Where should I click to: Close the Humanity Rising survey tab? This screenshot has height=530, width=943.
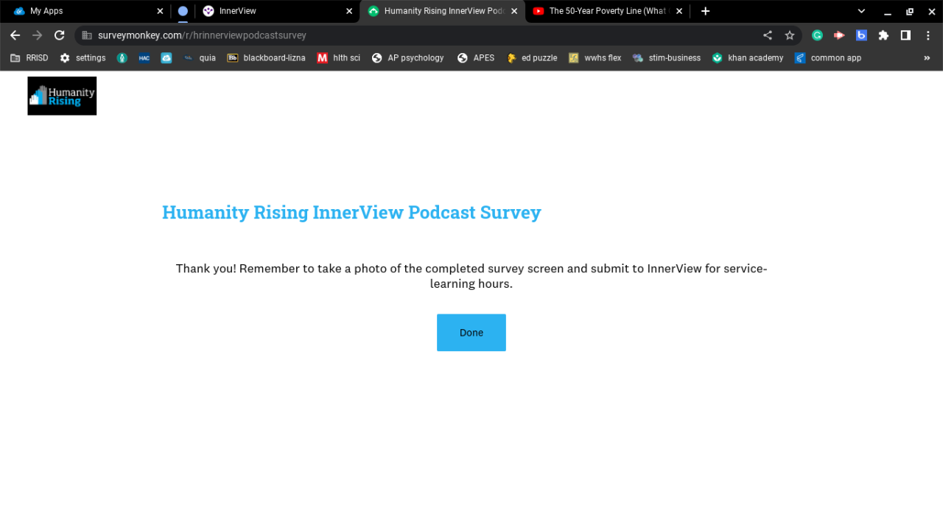[514, 11]
